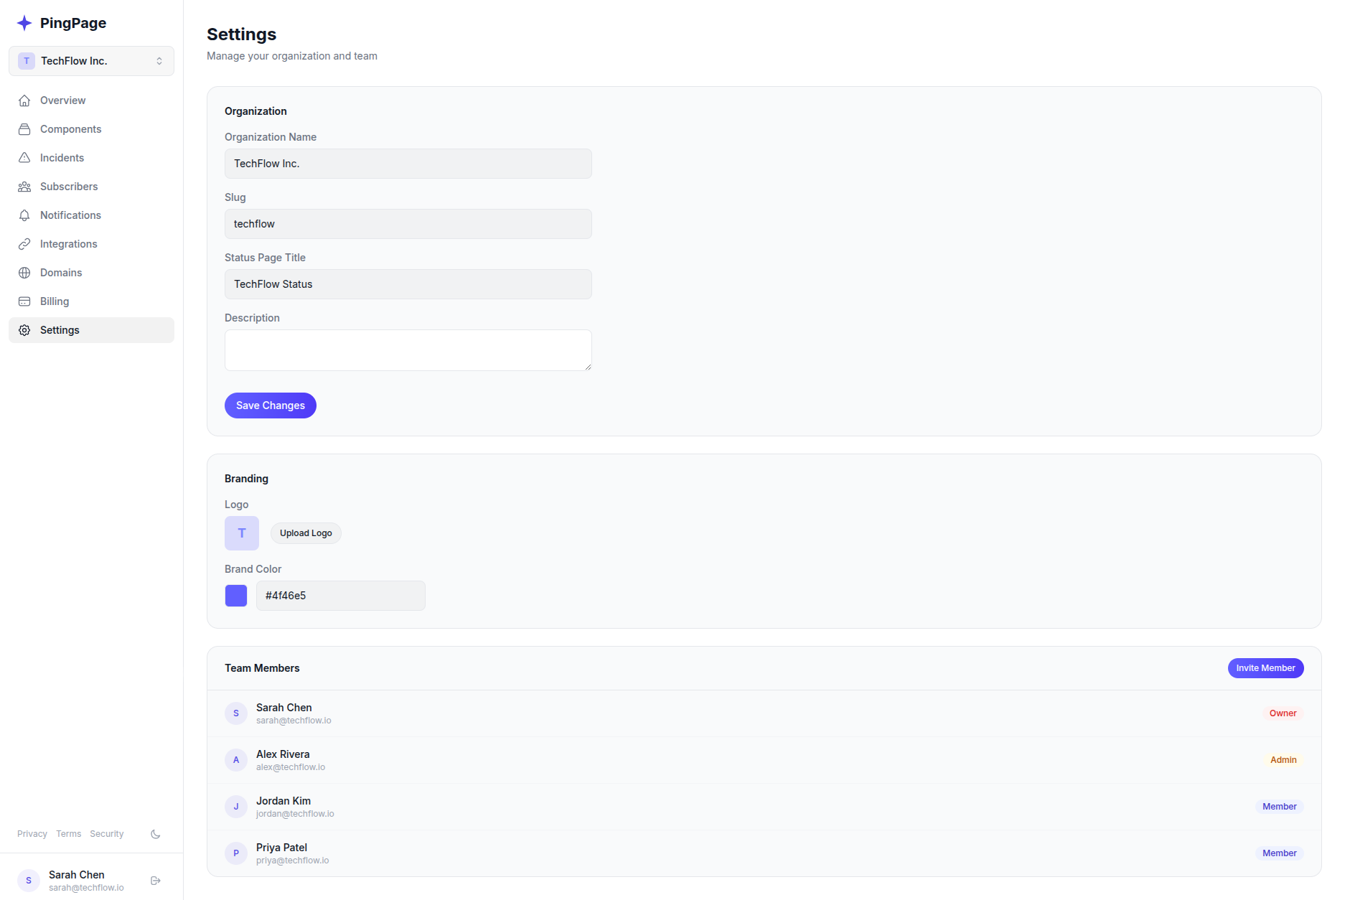
Task: Open the Terms link
Action: pos(69,834)
